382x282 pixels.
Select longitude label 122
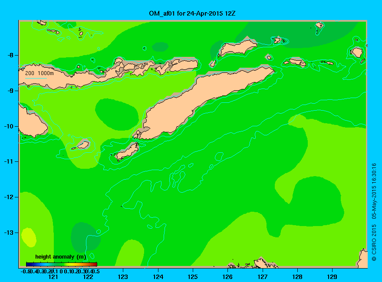[88, 277]
